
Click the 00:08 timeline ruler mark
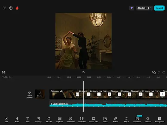[x=128, y=77]
